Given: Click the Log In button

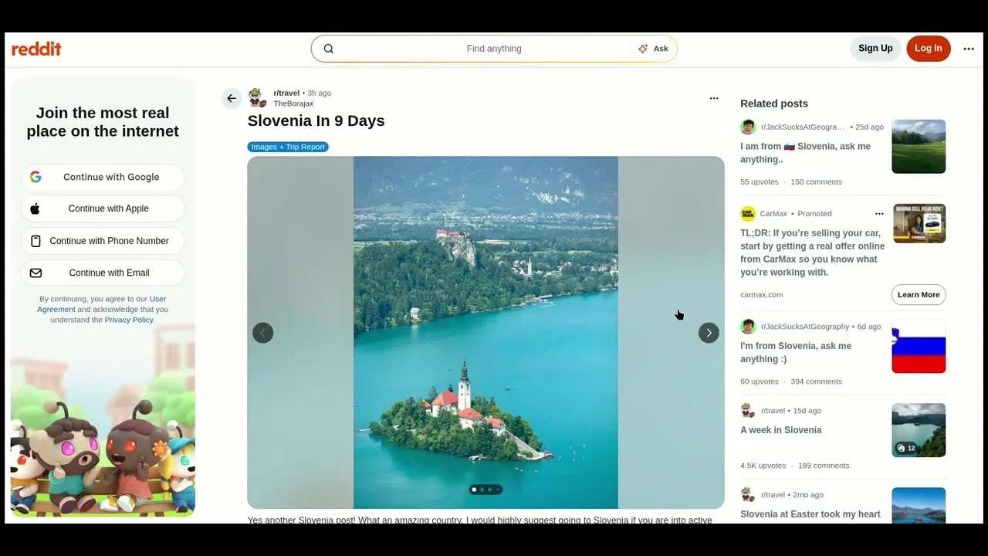Looking at the screenshot, I should [x=928, y=49].
